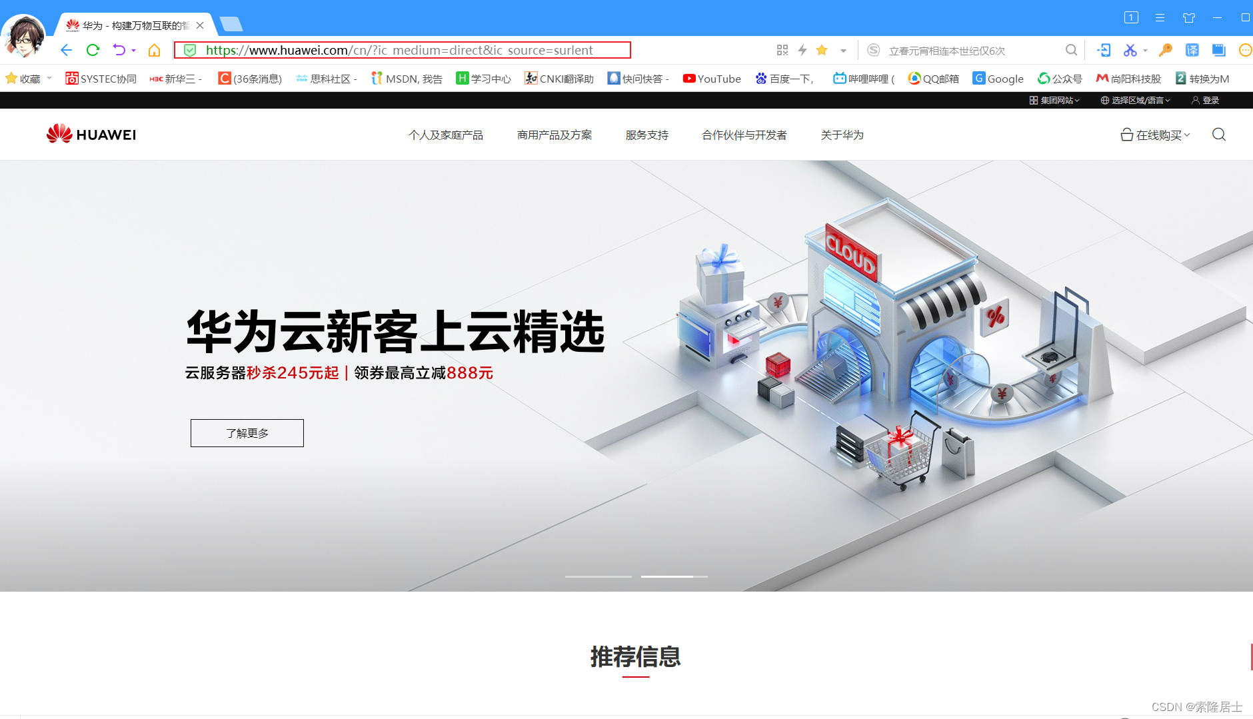Click the lightning speed mode icon
1253x719 pixels.
pyautogui.click(x=802, y=50)
